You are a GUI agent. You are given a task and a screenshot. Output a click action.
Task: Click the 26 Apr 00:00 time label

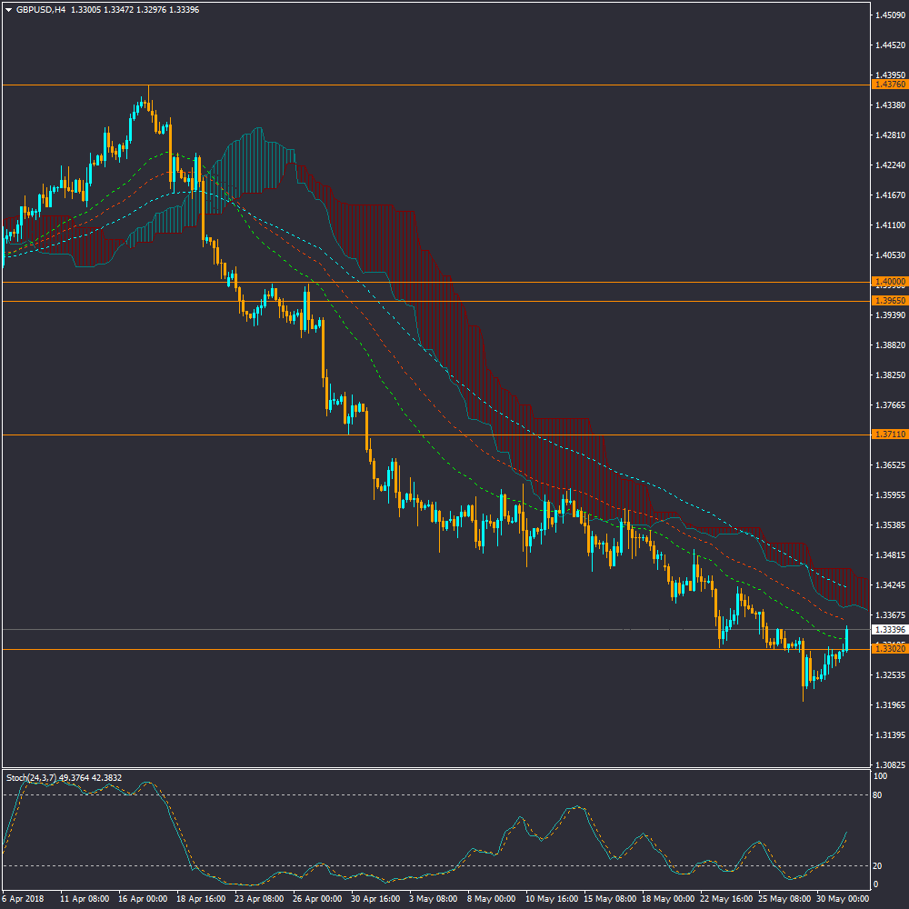coord(315,898)
